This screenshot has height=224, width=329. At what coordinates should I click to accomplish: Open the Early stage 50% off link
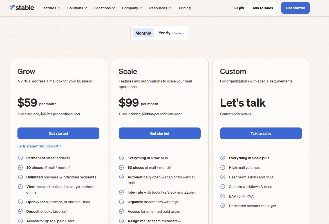click(39, 146)
